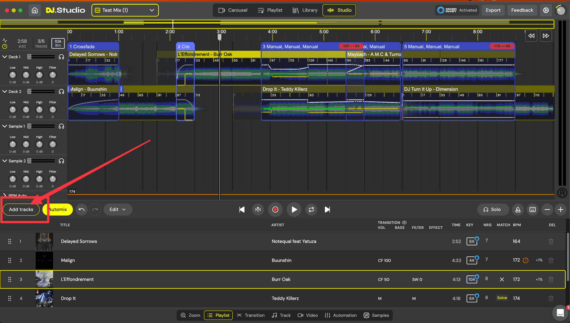The image size is (570, 323).
Task: Adjust the Deck 2 volume slider
Action: coord(41,92)
